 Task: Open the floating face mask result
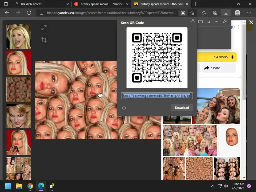click(x=229, y=140)
